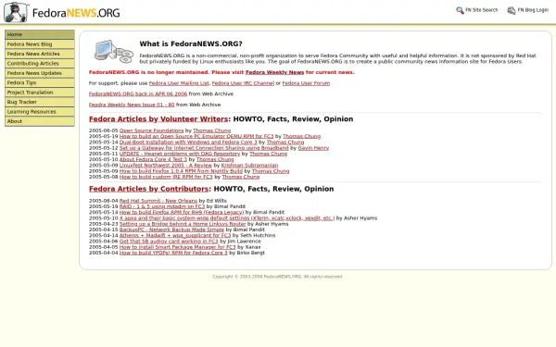Open Bridge behind Home Linksys Router article
The image size is (556, 347).
pyautogui.click(x=183, y=224)
